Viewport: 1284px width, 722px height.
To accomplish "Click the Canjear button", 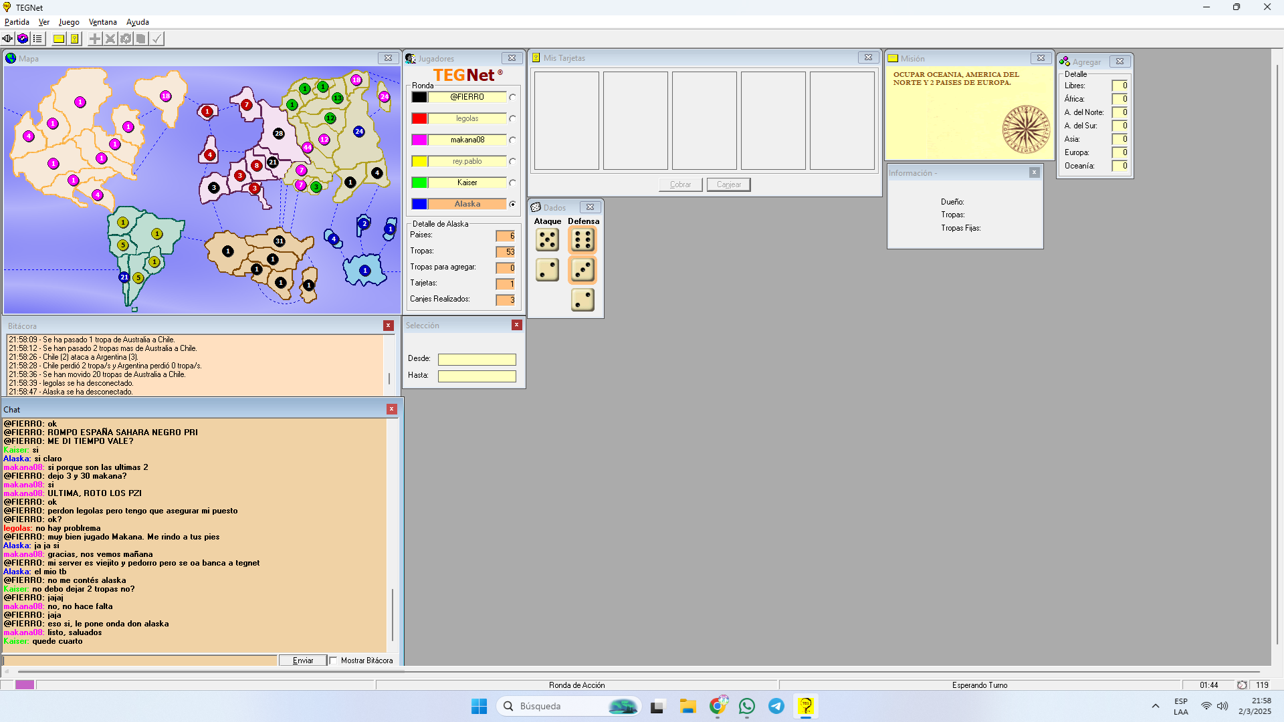I will click(729, 185).
